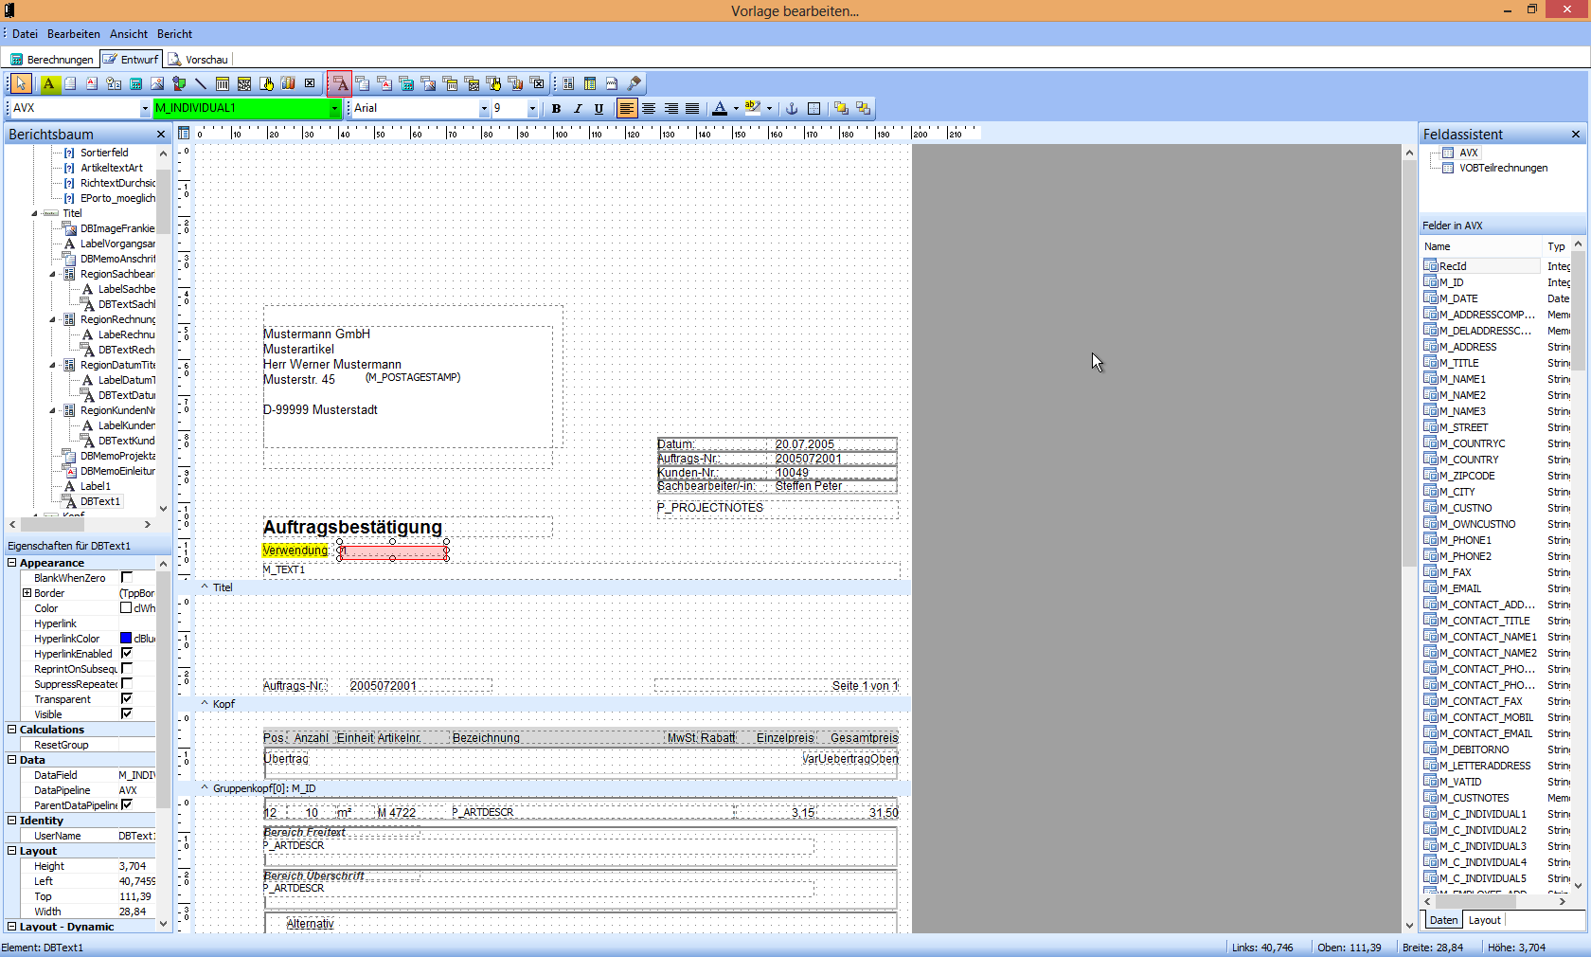Open the AVX data pipeline dropdown
Image resolution: width=1591 pixels, height=957 pixels.
click(145, 109)
